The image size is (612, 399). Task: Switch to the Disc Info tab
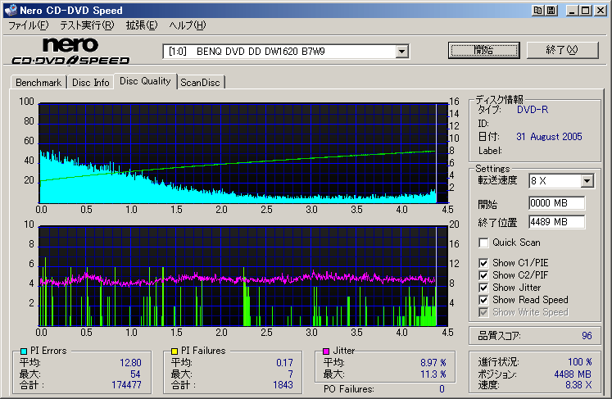click(x=91, y=83)
